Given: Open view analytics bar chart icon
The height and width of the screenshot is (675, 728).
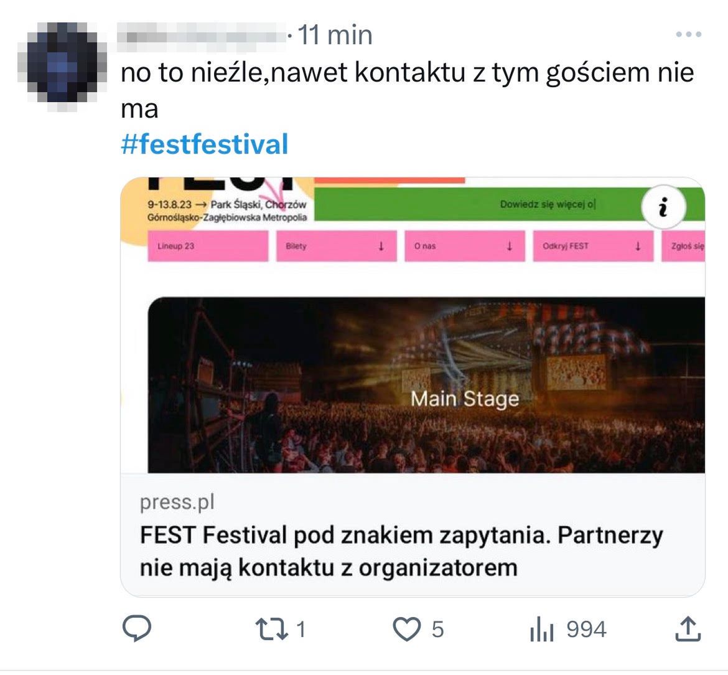Looking at the screenshot, I should pos(541,630).
